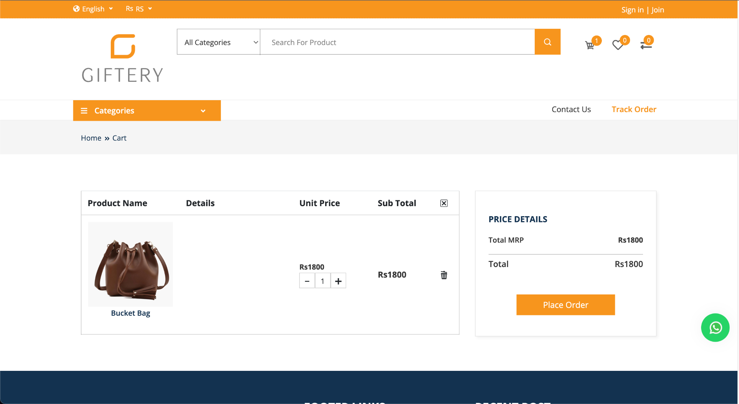Delete Bucket Bag using the trash icon

[444, 275]
